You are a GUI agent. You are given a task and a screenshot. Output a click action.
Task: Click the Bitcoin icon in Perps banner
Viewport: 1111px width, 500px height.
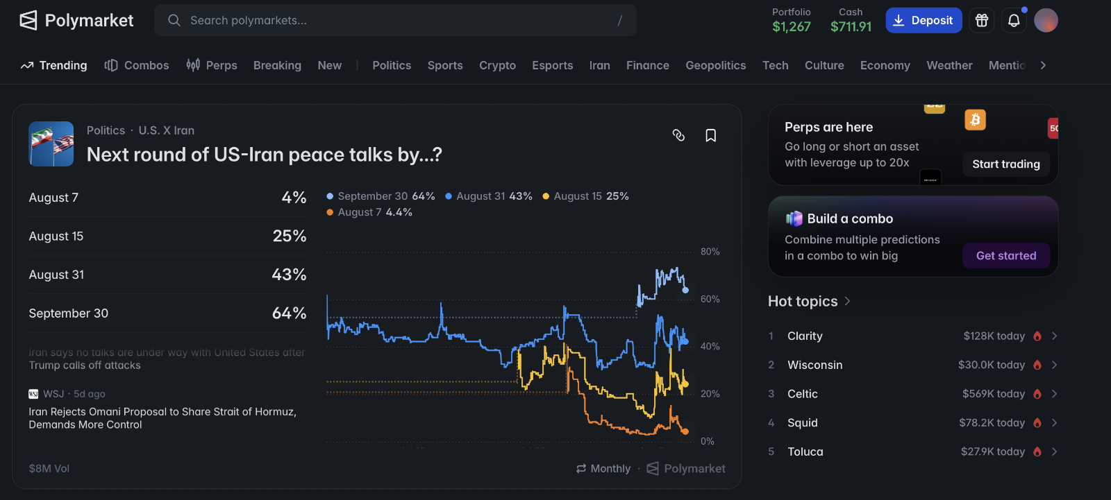[975, 120]
